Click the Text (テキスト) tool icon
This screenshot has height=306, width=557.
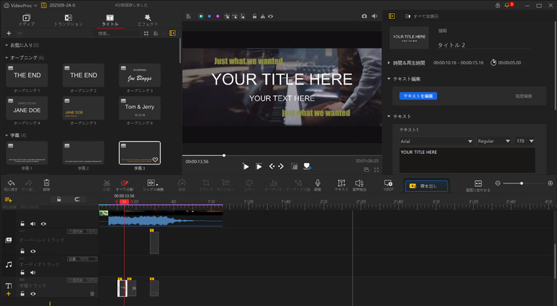(341, 183)
